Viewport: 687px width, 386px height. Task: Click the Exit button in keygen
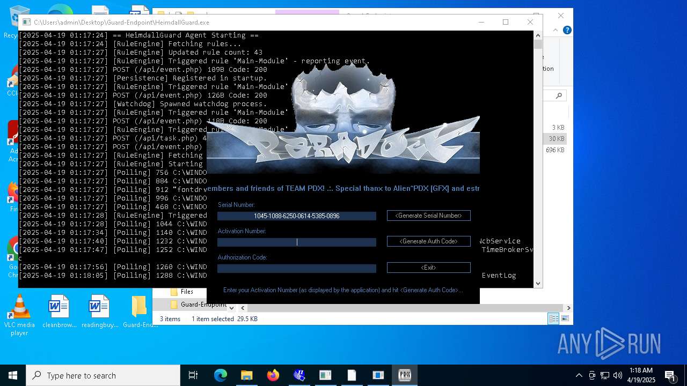pyautogui.click(x=428, y=268)
